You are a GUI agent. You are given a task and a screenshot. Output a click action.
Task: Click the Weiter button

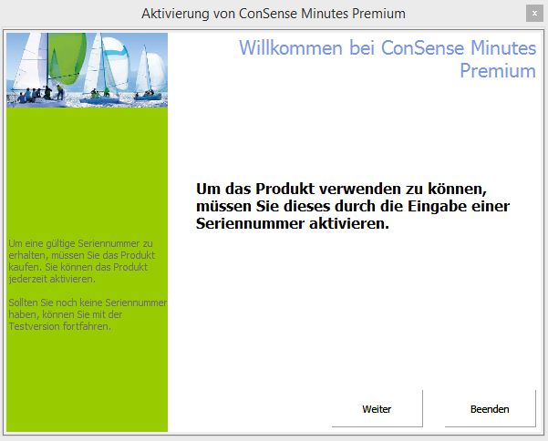point(377,409)
